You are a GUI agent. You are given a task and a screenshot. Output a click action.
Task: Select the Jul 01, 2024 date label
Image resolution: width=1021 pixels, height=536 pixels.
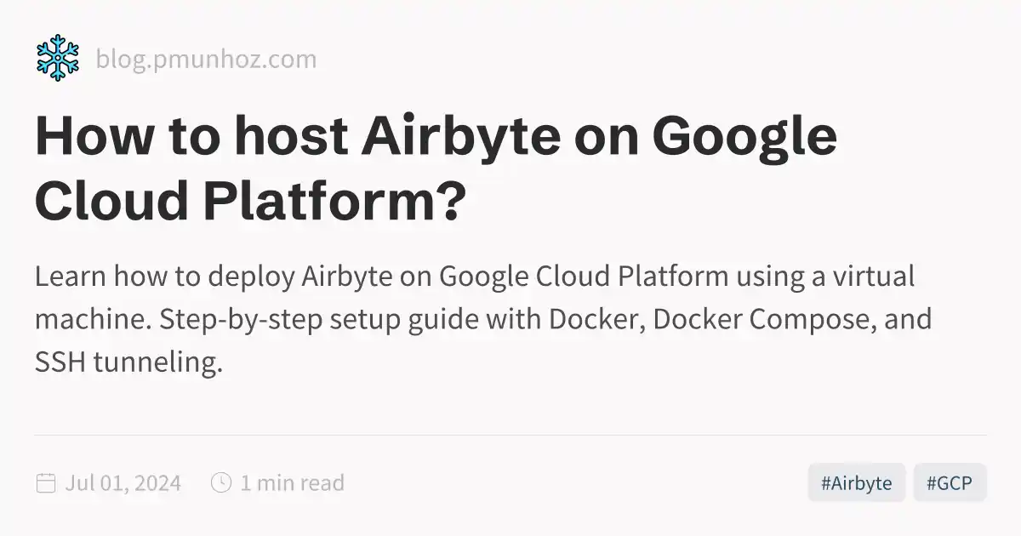point(124,482)
